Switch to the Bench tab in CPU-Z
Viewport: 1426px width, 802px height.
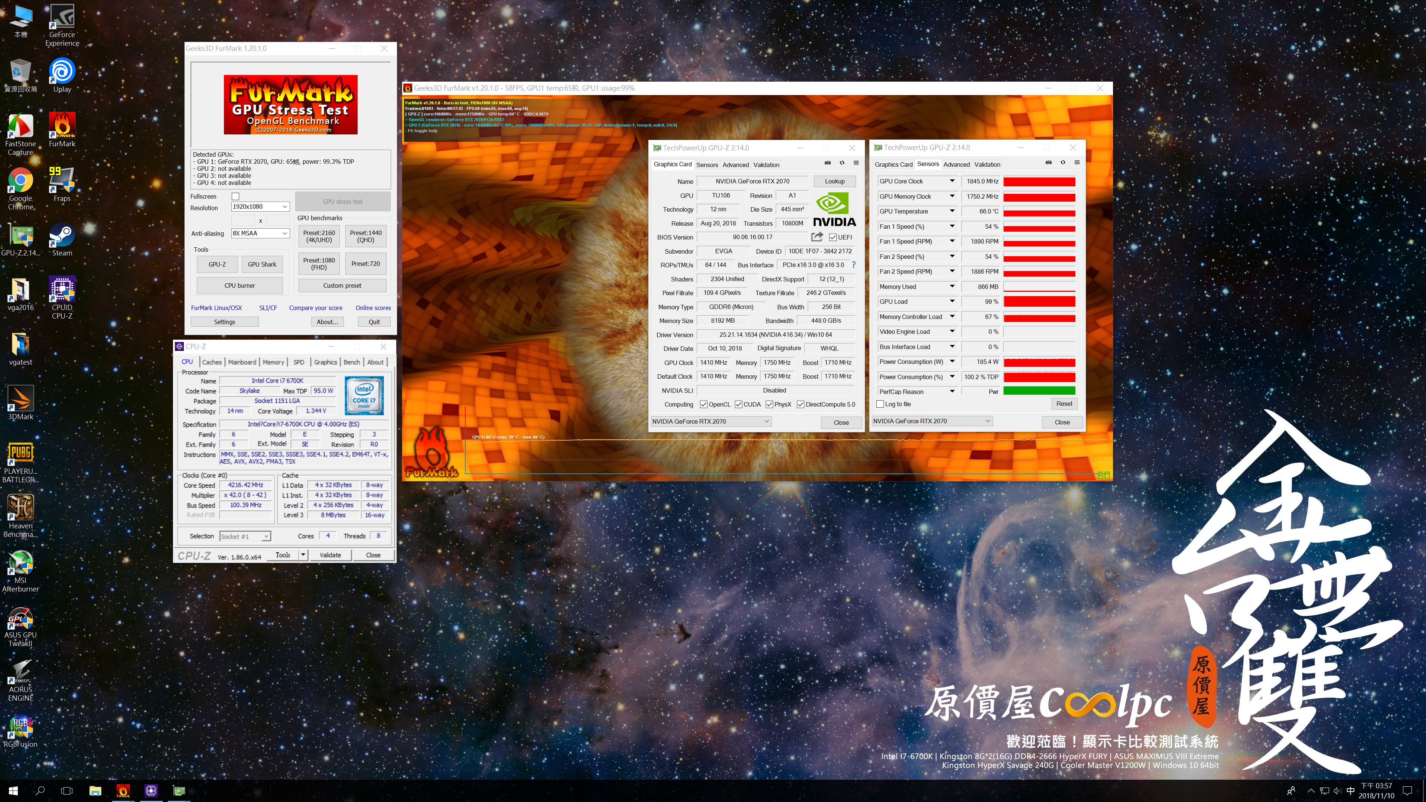pos(352,362)
